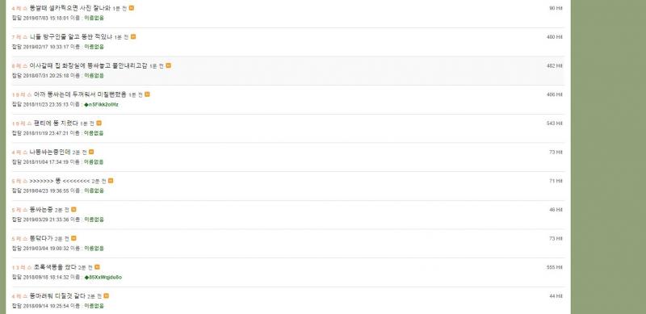The image size is (646, 314).
Task: Click the orange icon beside the 90 Hit thread title
Action: pos(132,8)
